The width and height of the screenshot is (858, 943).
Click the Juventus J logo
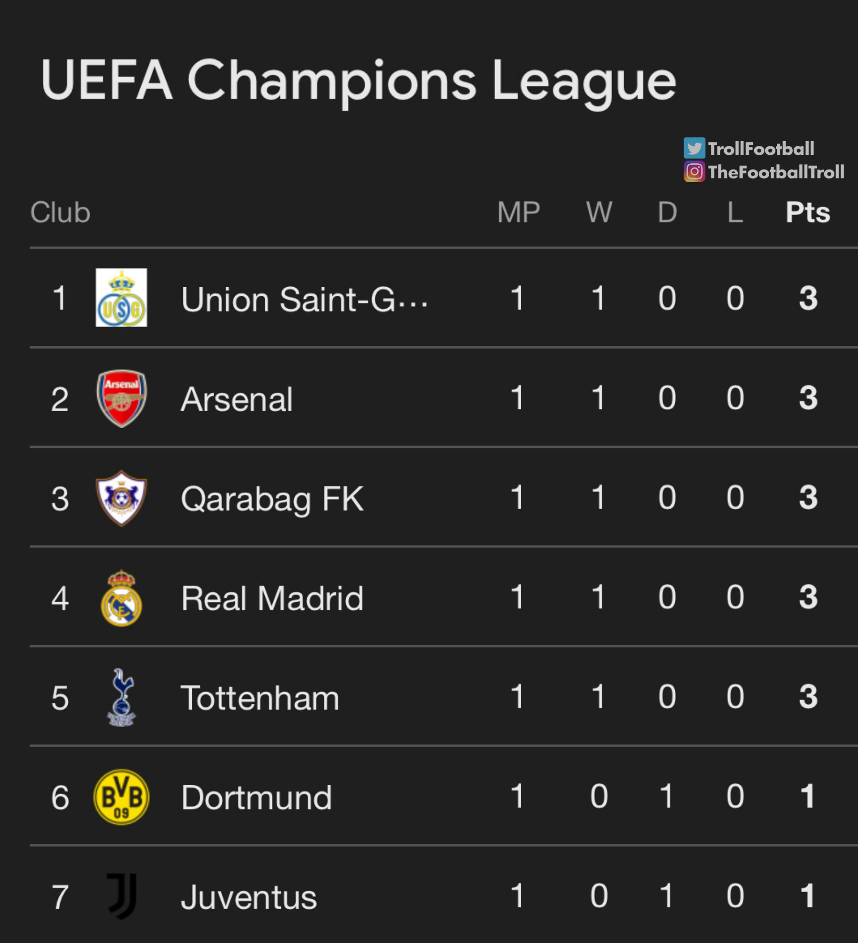(122, 896)
